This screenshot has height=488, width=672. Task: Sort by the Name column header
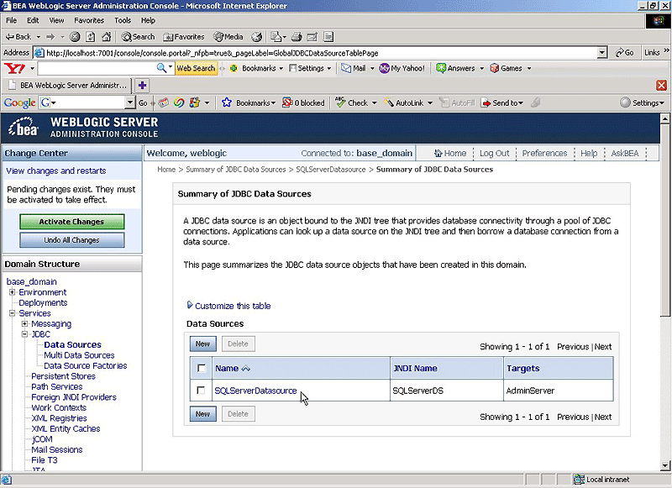click(x=227, y=368)
